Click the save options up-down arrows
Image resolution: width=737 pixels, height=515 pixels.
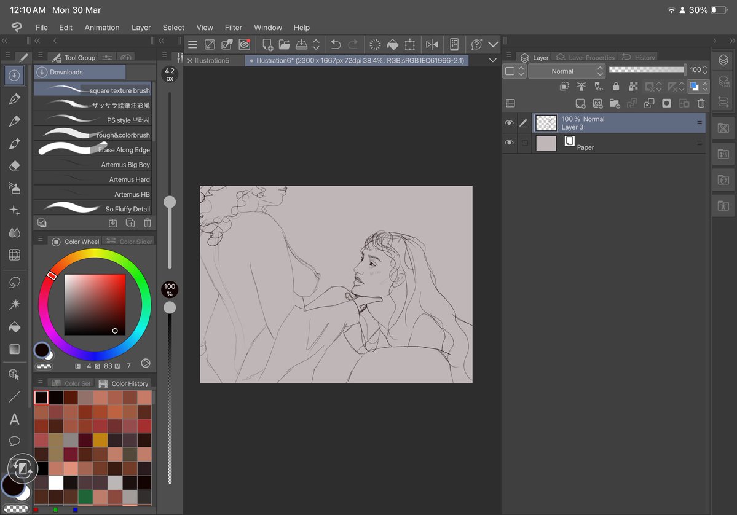pos(317,45)
